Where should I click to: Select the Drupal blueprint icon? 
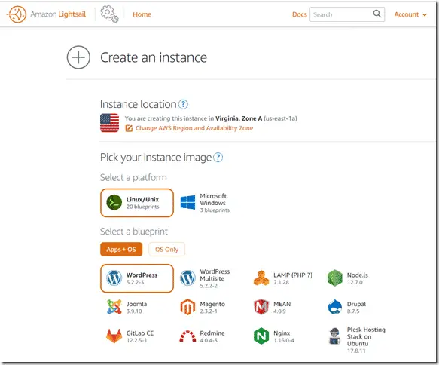[335, 307]
